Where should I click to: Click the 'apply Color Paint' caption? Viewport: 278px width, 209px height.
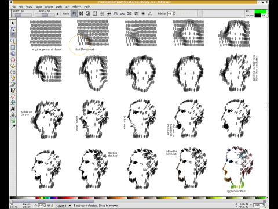pos(236,191)
